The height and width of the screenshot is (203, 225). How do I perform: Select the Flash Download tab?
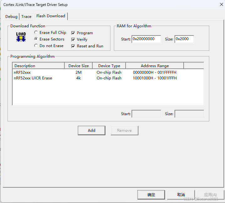[51, 16]
